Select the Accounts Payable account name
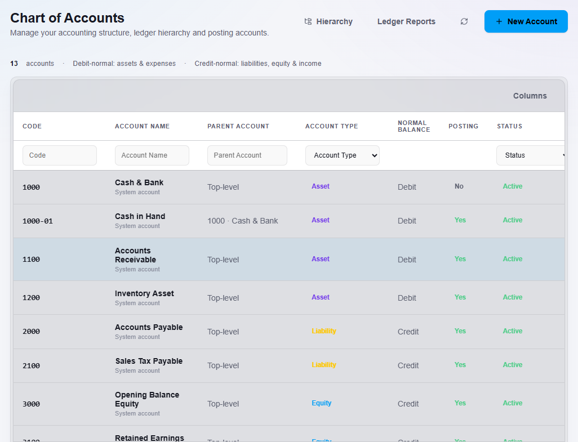Viewport: 578px width, 442px height. click(149, 328)
